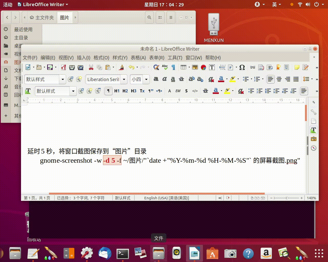Open 工具(T) menu
Image resolution: width=328 pixels, height=262 pixels.
(175, 58)
